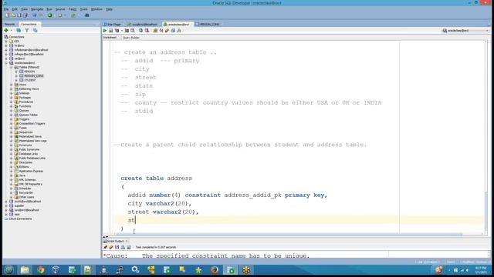Click the Save icon in main toolbar
The height and width of the screenshot is (277, 494).
point(19,15)
